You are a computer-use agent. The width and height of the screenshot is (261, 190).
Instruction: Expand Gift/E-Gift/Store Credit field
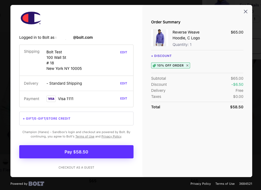click(76, 119)
